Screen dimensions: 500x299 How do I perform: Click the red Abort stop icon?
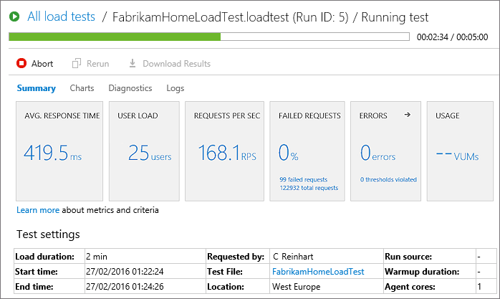pos(21,64)
